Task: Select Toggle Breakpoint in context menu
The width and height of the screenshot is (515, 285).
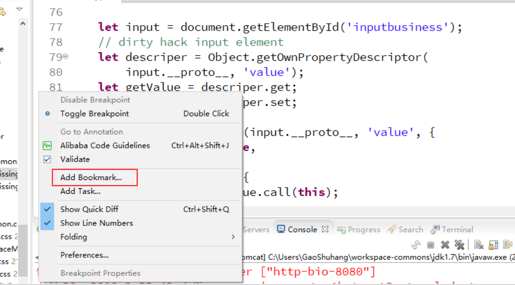Action: point(95,114)
